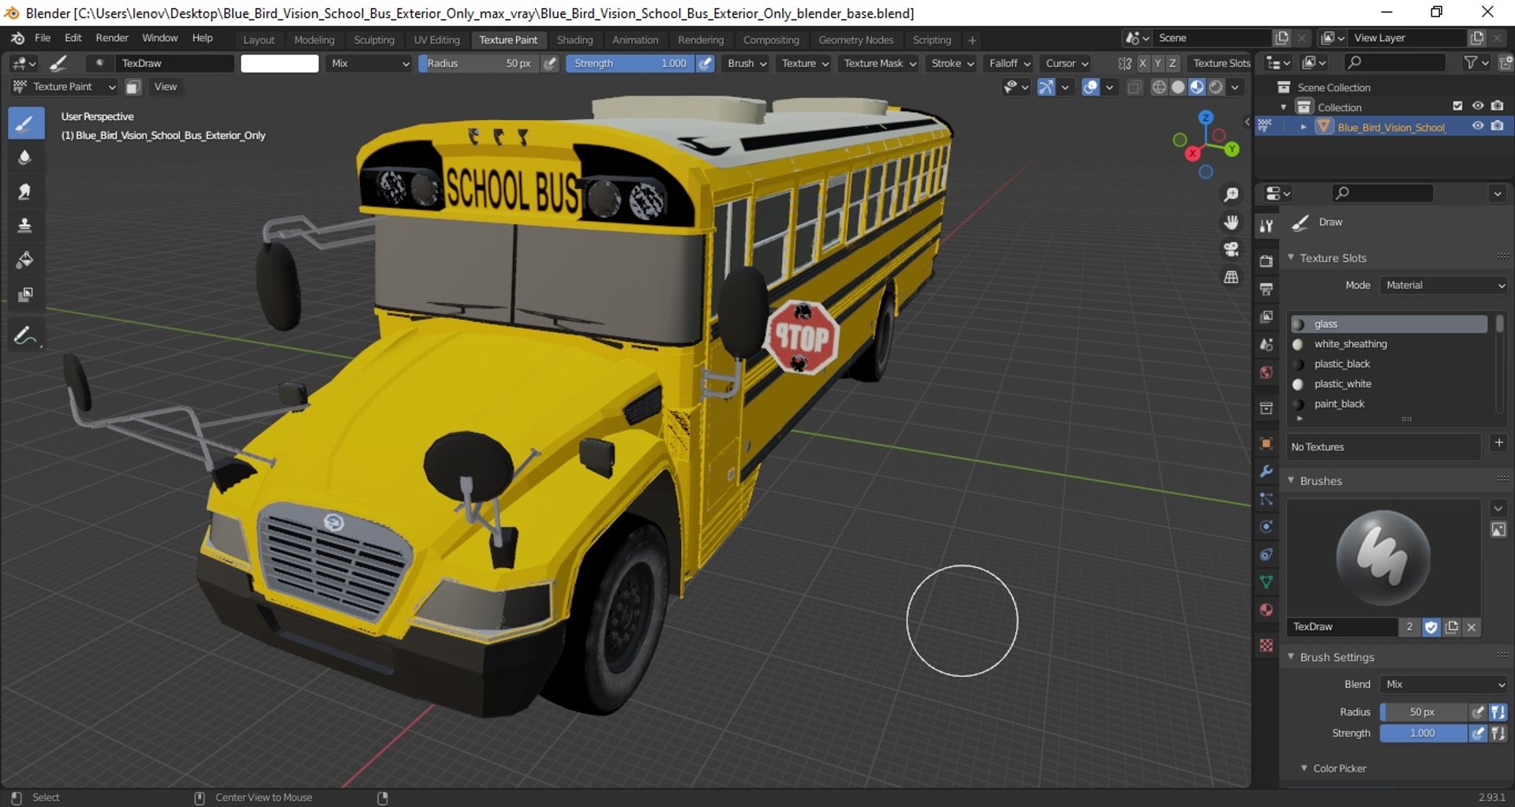The width and height of the screenshot is (1515, 807).
Task: Open the Object Constraints properties tab
Action: pyautogui.click(x=1266, y=555)
